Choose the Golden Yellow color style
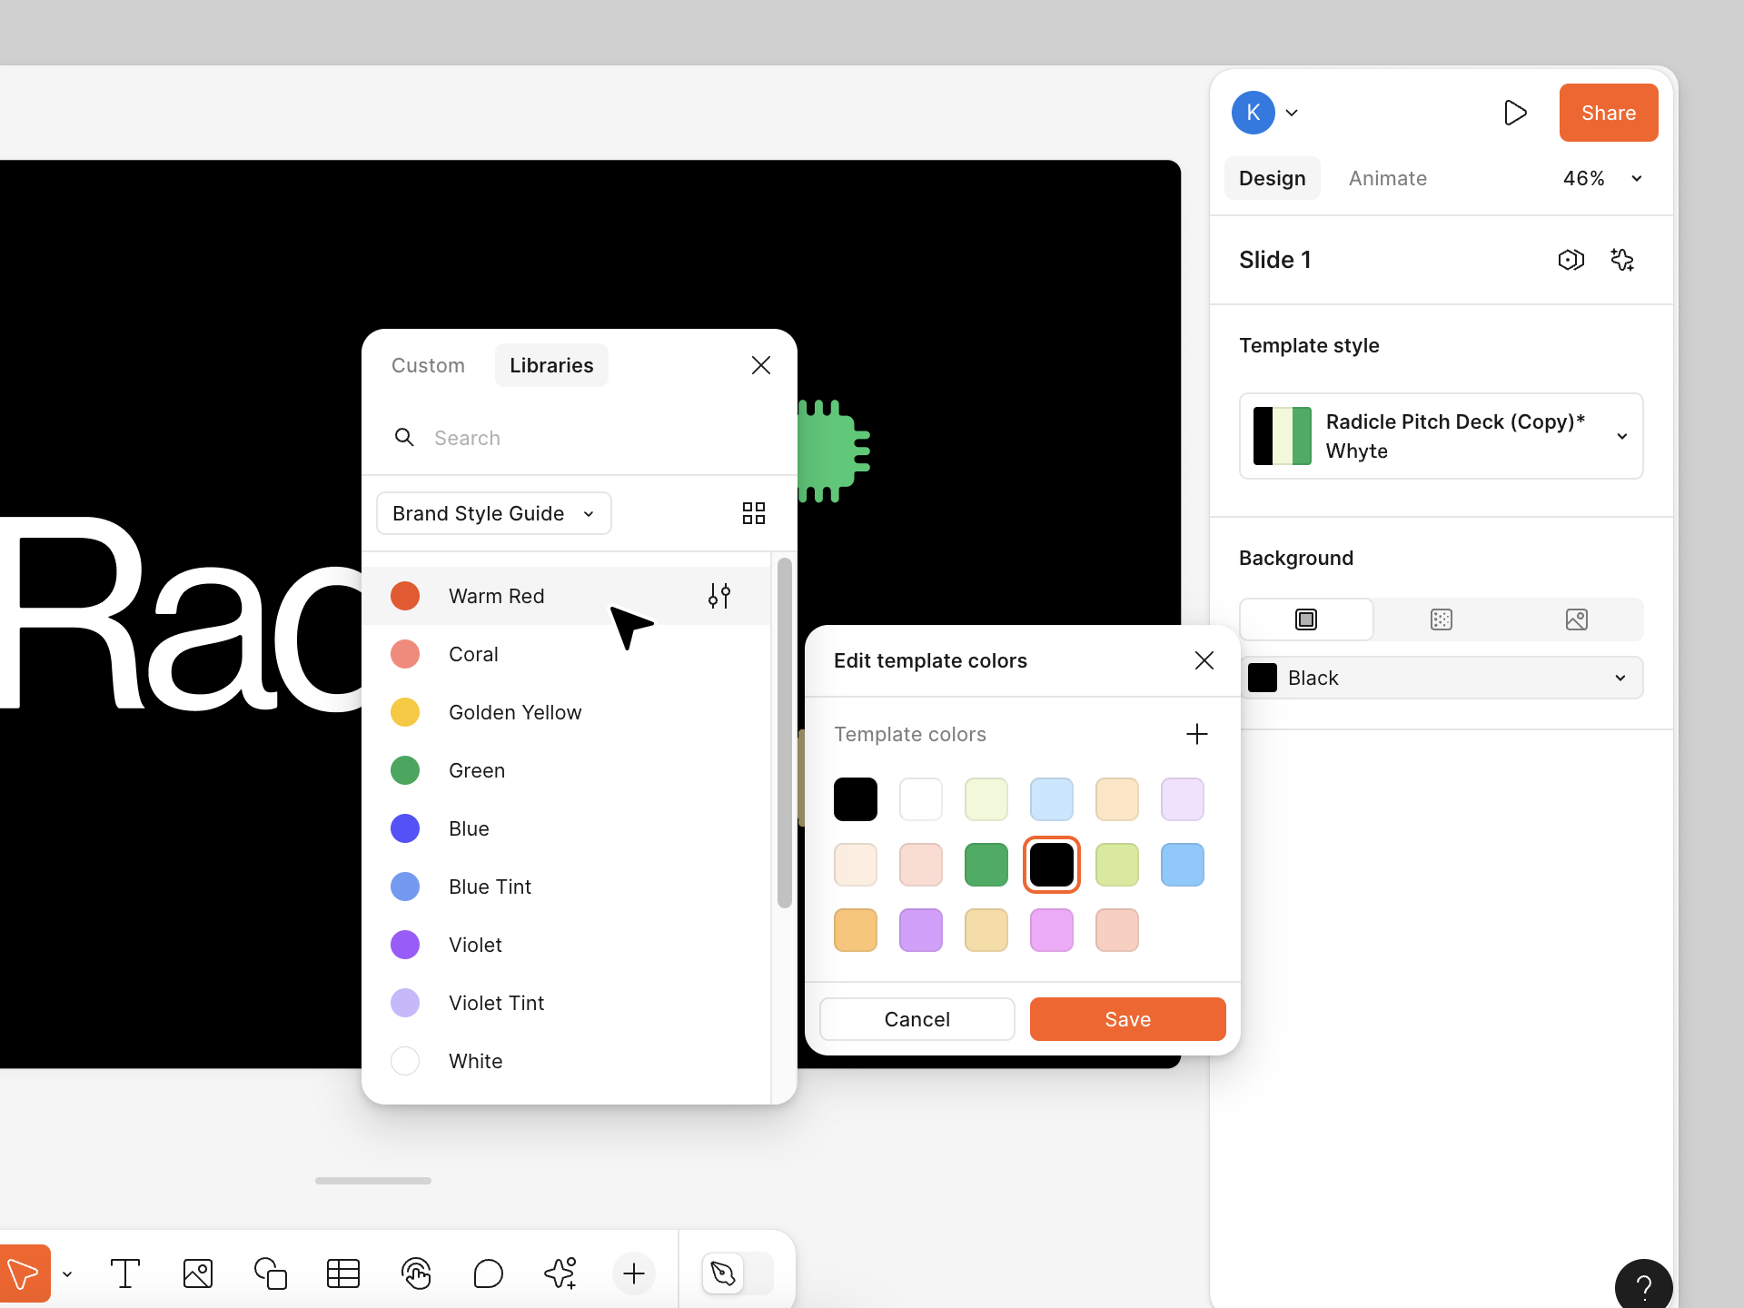The image size is (1744, 1308). click(x=567, y=712)
